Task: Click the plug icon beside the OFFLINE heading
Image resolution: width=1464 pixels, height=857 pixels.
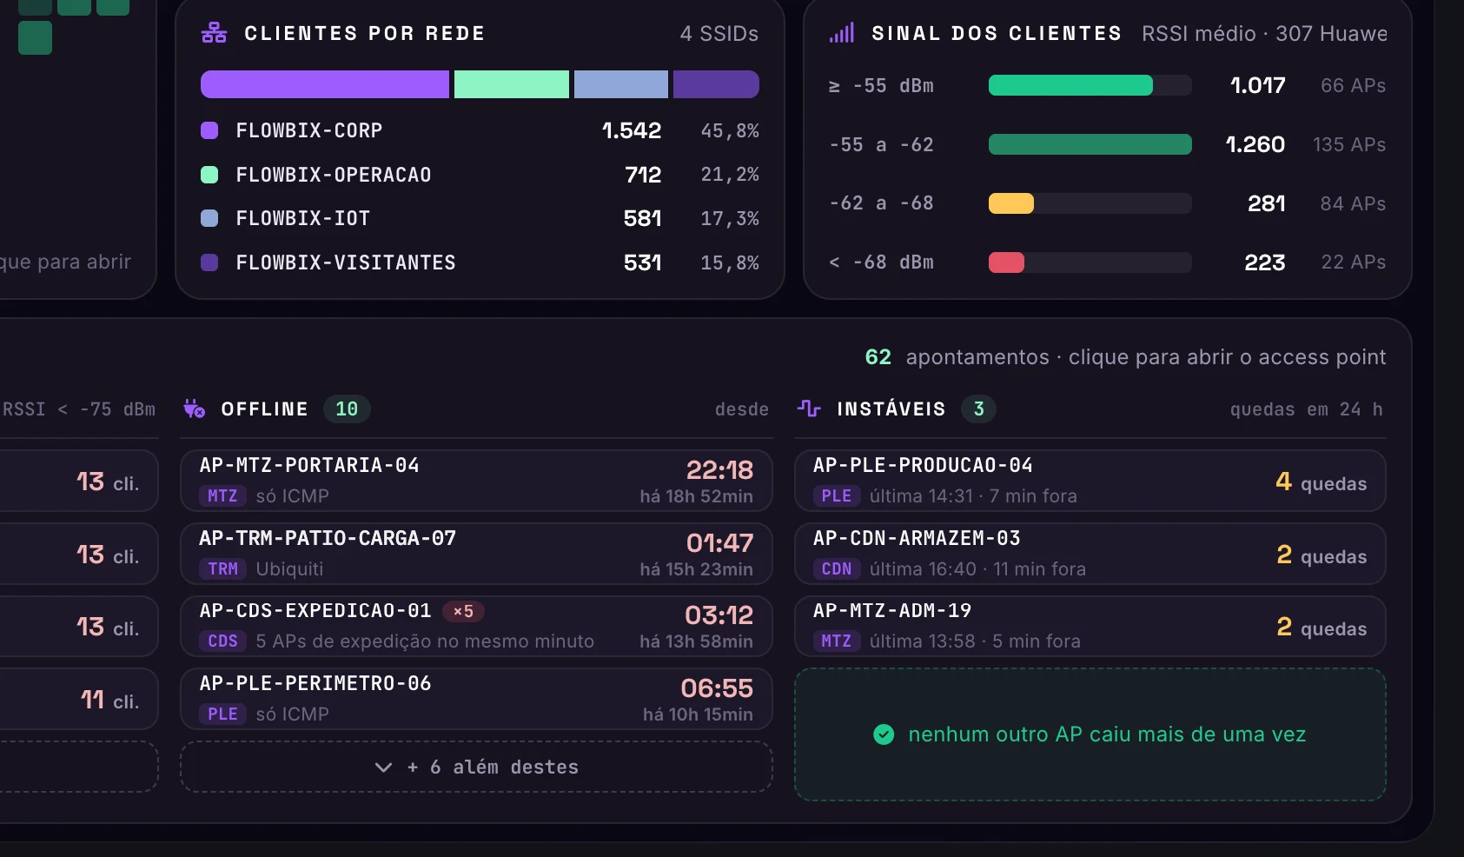Action: click(194, 409)
